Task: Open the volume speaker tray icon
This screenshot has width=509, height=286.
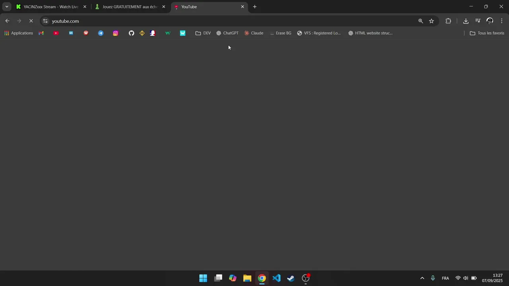Action: (466, 278)
